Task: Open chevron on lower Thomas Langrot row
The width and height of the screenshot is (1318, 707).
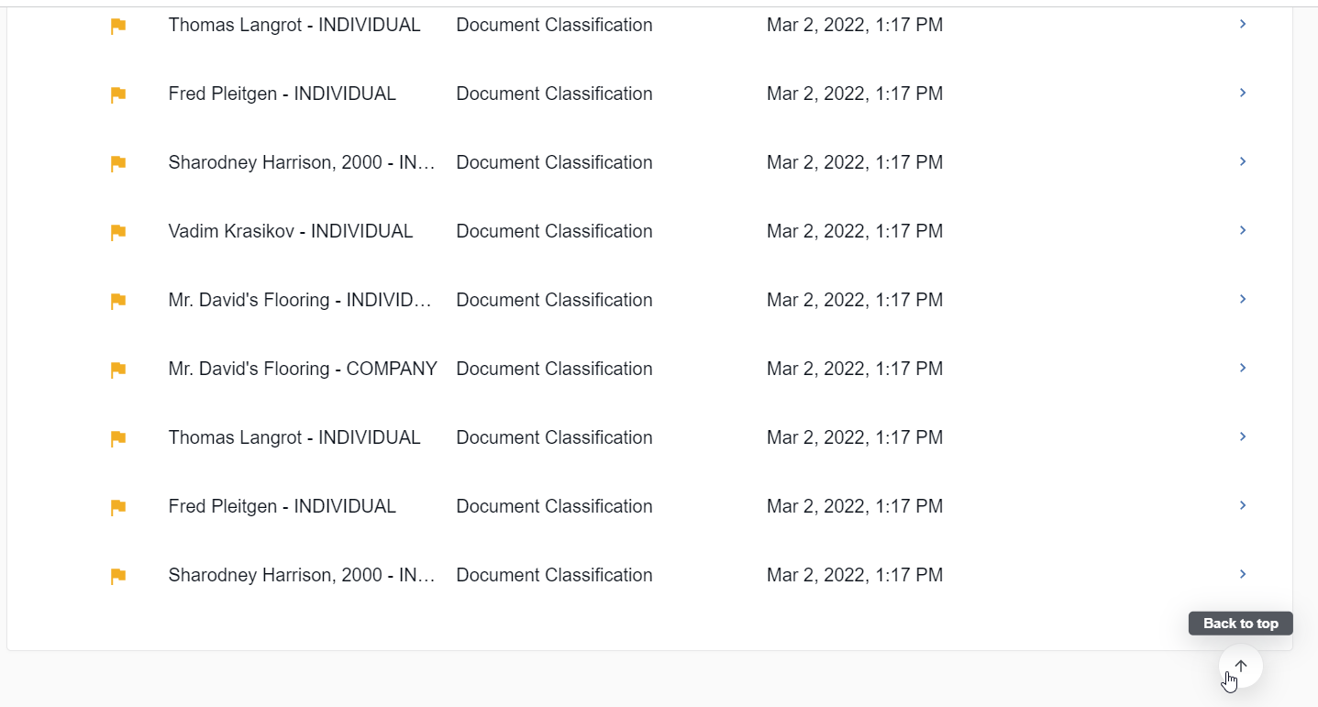Action: pyautogui.click(x=1243, y=436)
